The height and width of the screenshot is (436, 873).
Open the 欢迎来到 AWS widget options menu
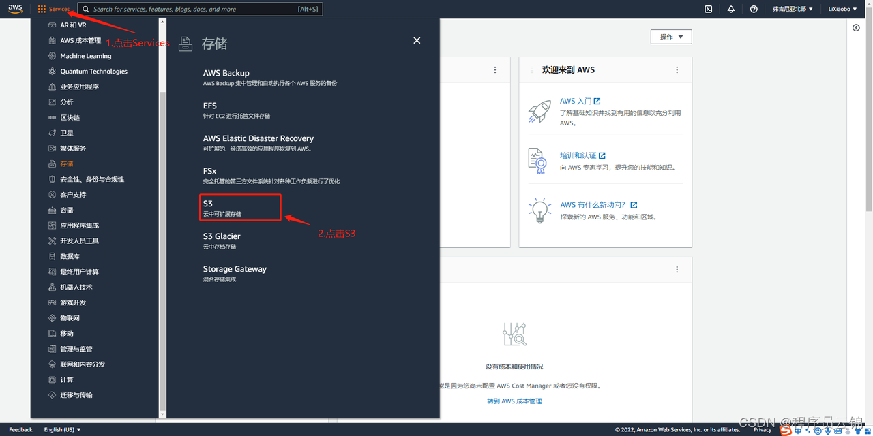click(x=677, y=70)
